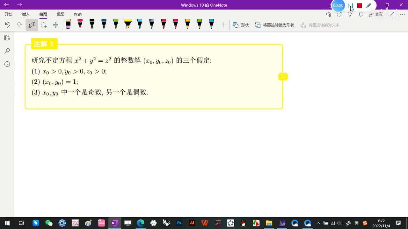The image size is (408, 229).
Task: Open File Explorer from taskbar
Action: click(269, 223)
